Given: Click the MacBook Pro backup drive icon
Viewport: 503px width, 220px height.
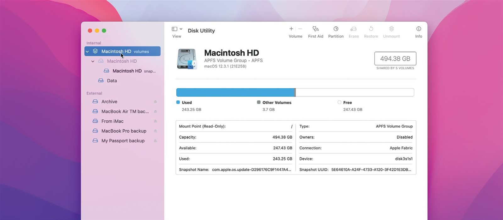Looking at the screenshot, I should (x=95, y=131).
